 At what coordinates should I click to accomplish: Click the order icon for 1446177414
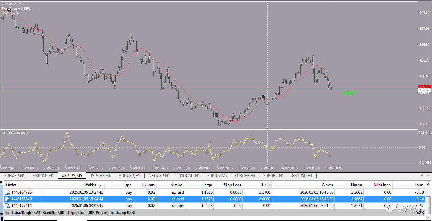point(7,206)
